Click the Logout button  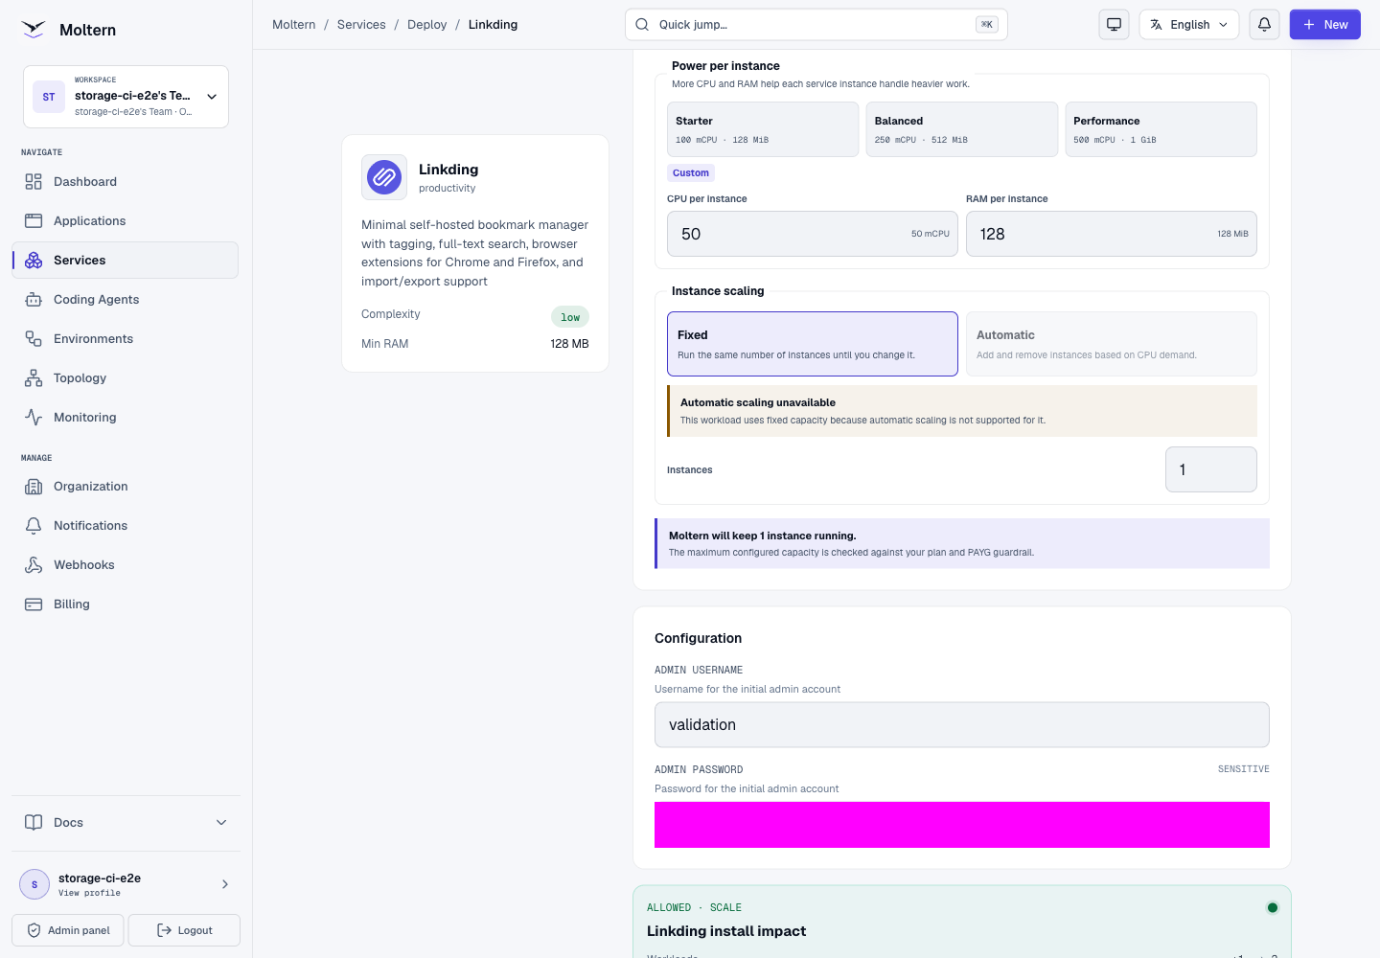[184, 930]
